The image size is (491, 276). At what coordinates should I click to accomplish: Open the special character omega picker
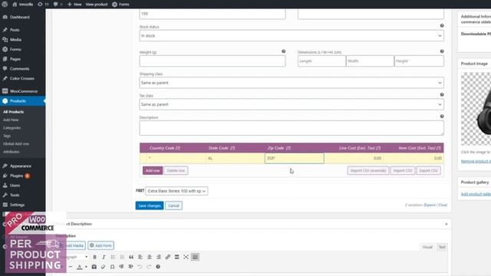point(112,267)
